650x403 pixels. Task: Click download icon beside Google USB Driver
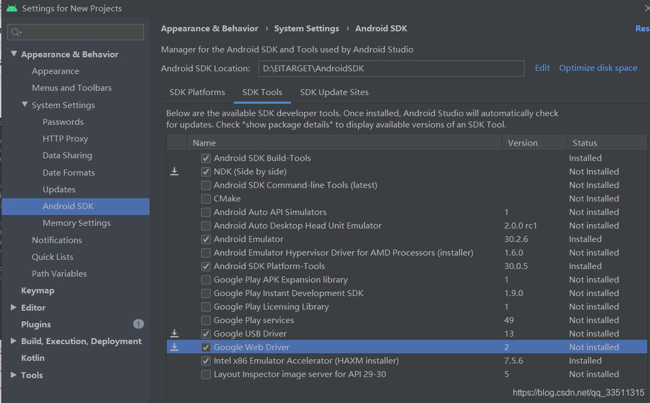tap(174, 333)
